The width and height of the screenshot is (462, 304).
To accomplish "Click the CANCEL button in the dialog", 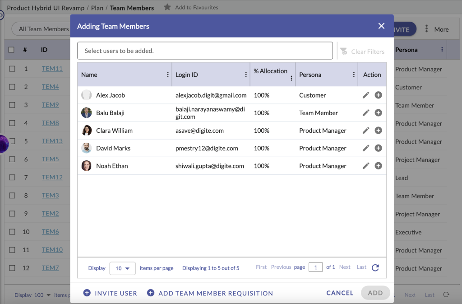I will [x=339, y=293].
